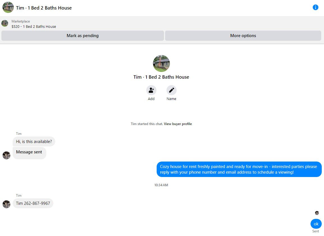Open More options for the listing

243,36
